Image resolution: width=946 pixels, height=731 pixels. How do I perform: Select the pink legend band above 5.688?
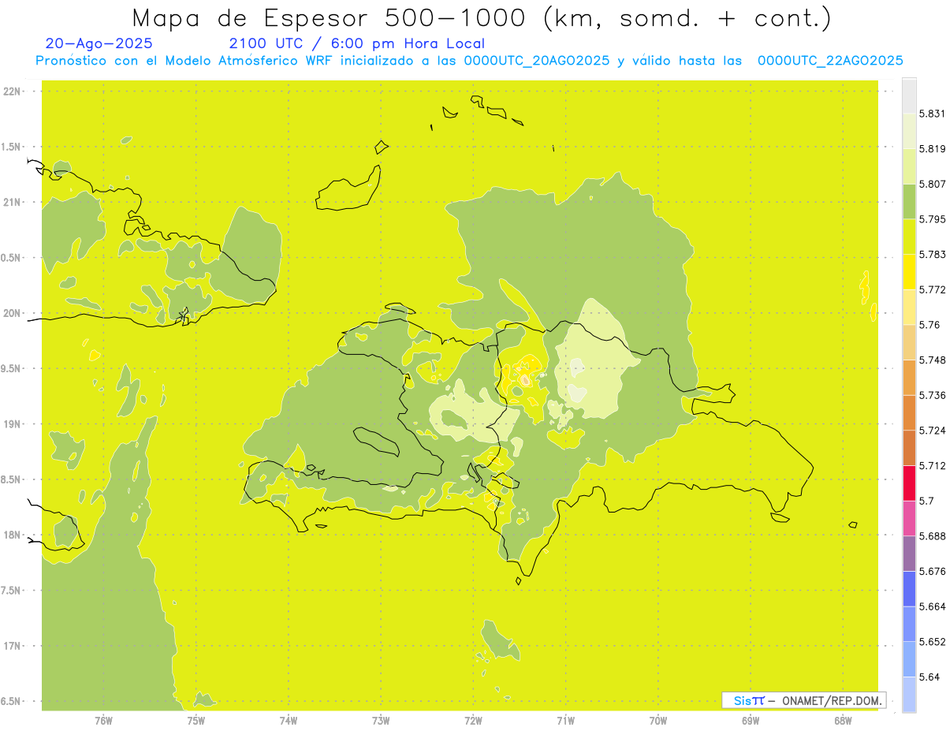click(909, 518)
